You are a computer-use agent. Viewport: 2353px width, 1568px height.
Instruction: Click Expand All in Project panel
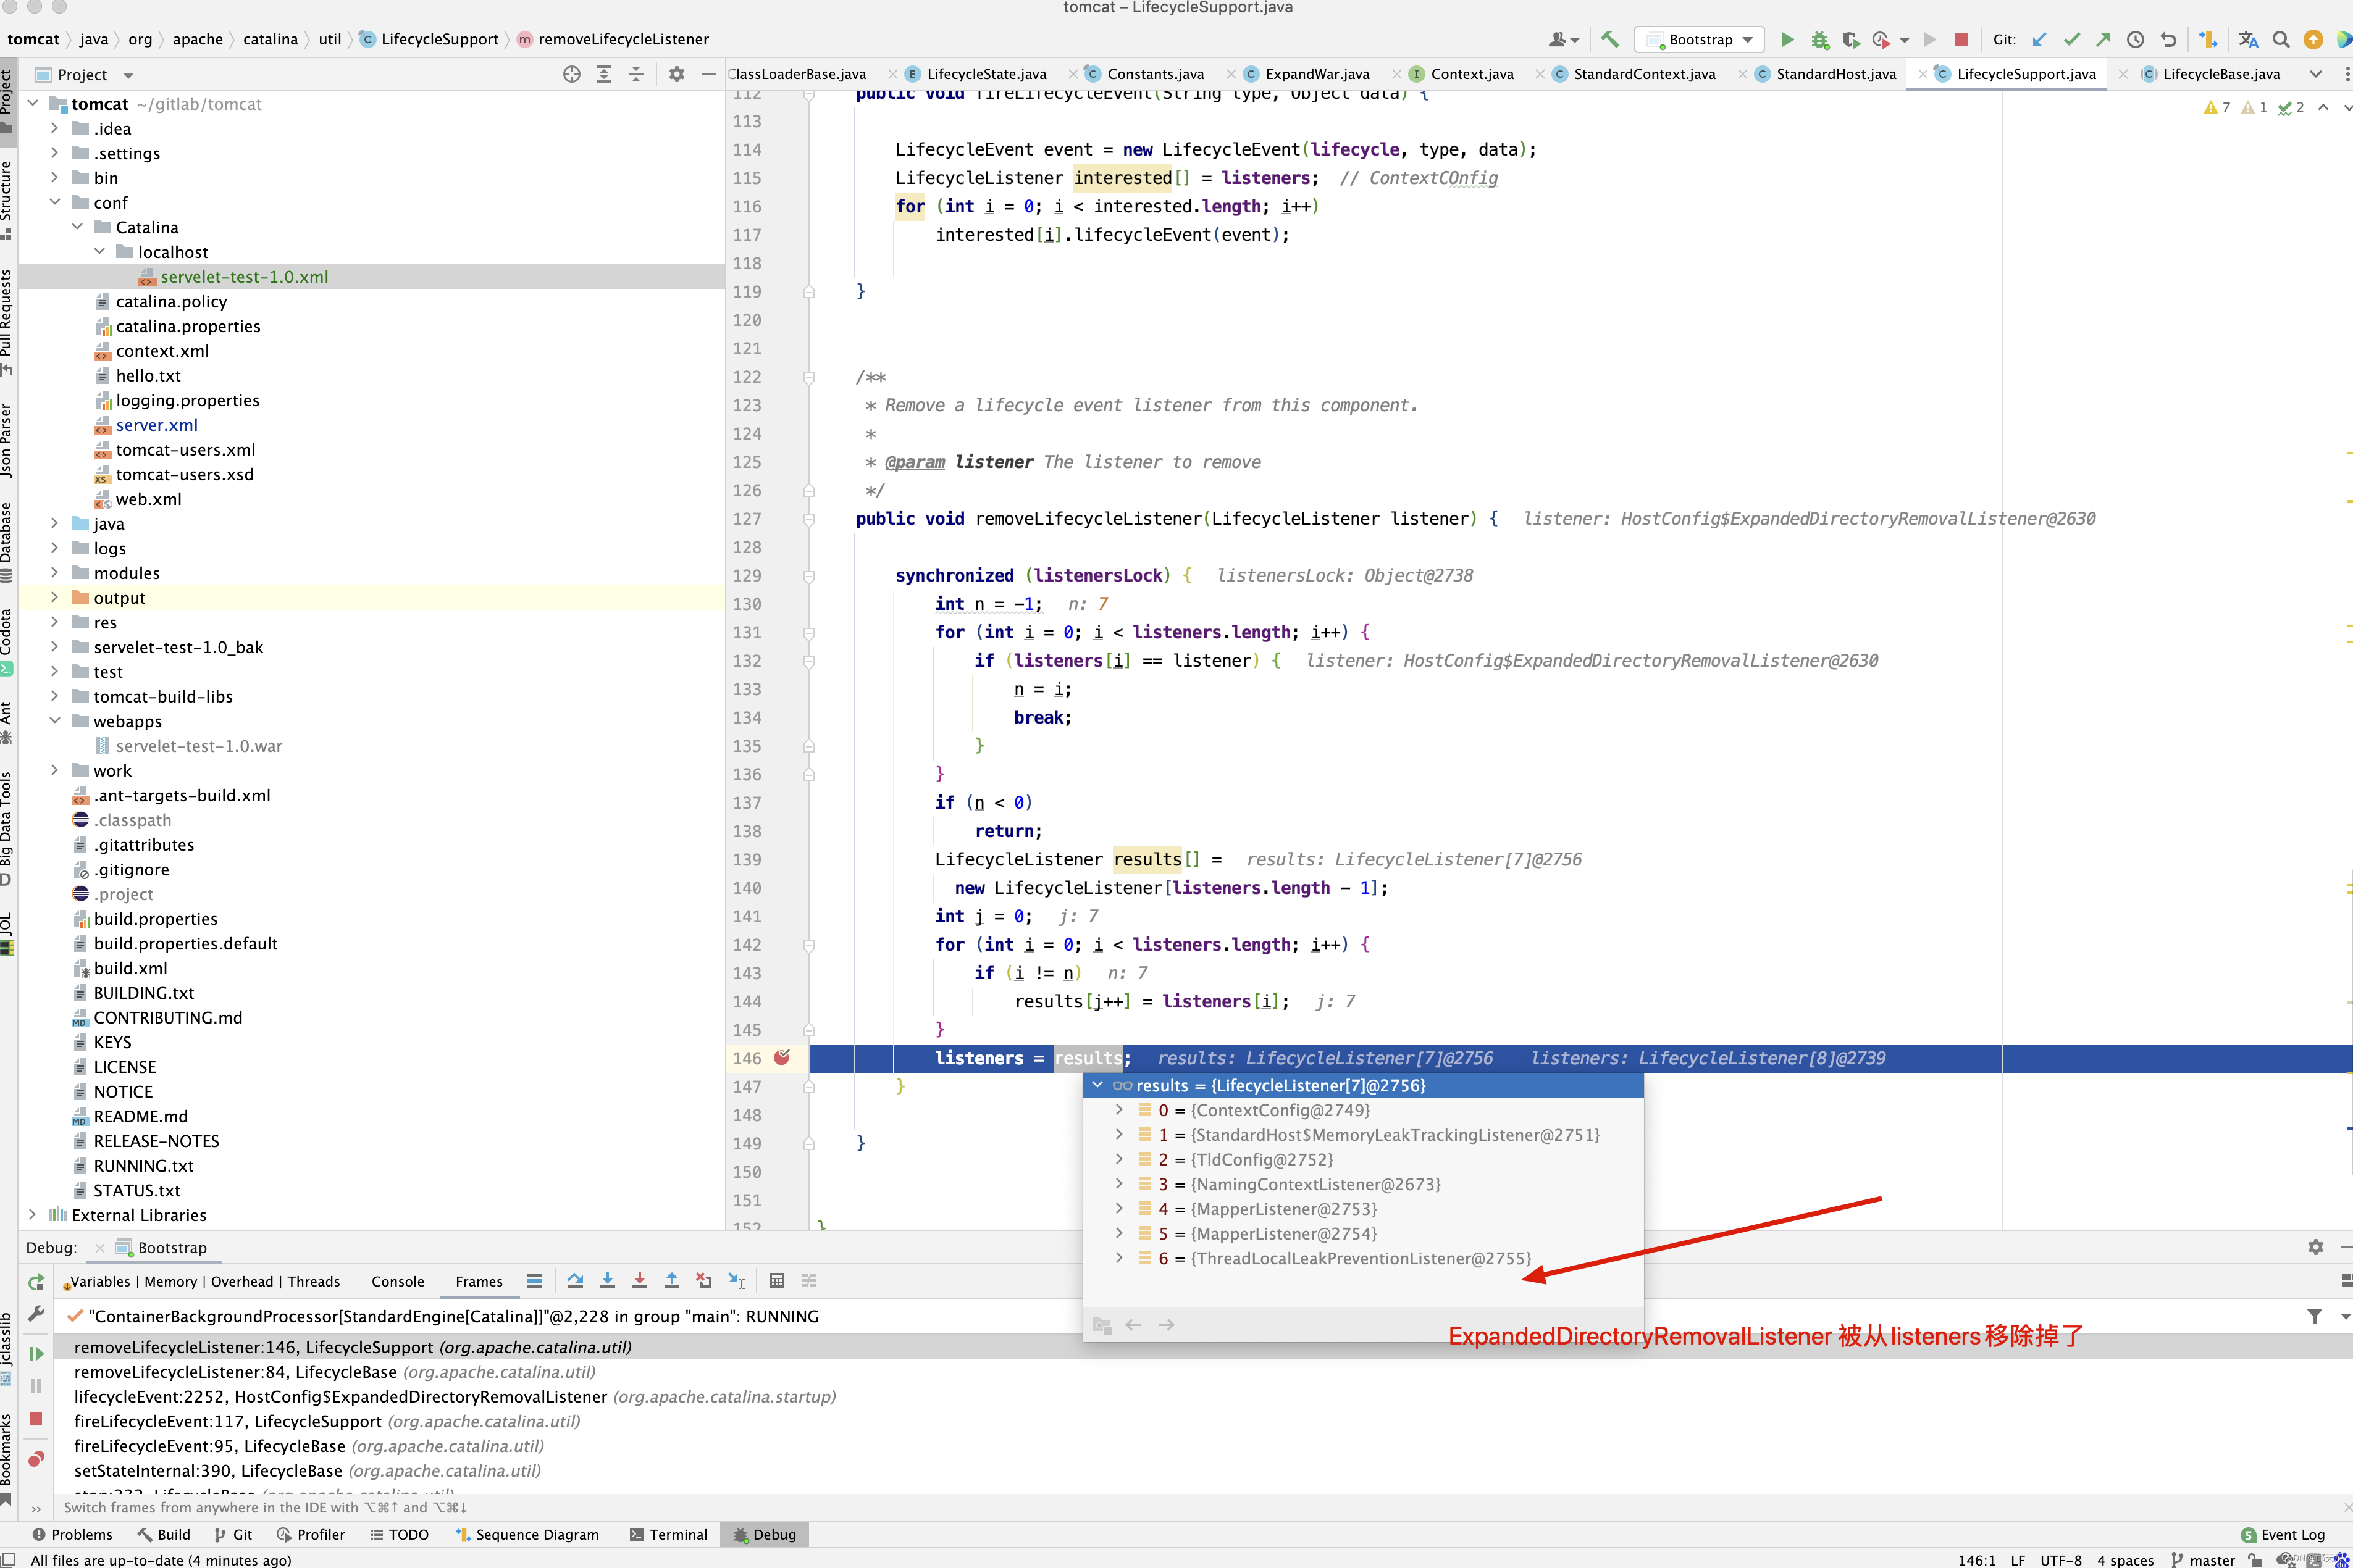pos(603,74)
